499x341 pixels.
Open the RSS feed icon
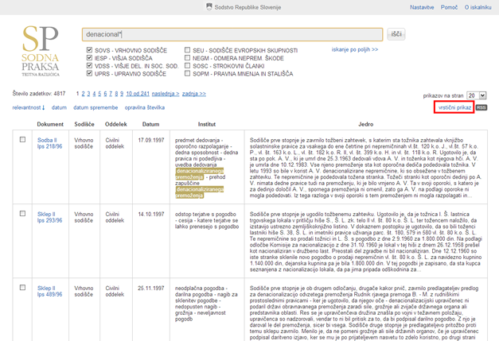pos(481,108)
